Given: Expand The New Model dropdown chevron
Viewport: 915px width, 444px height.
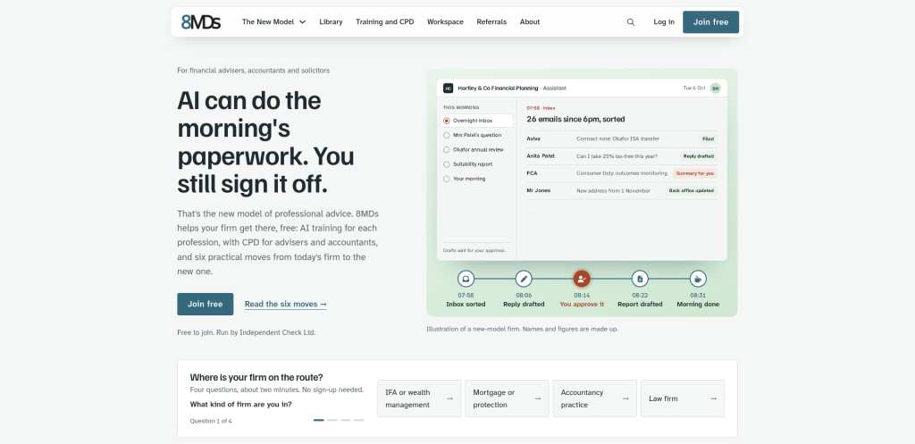Looking at the screenshot, I should (x=302, y=22).
